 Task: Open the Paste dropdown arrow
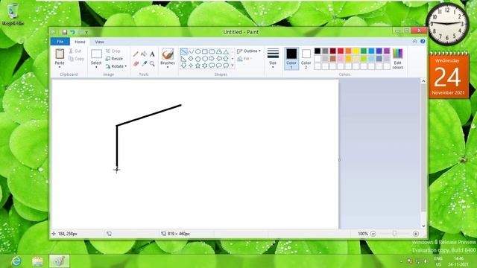pos(60,67)
